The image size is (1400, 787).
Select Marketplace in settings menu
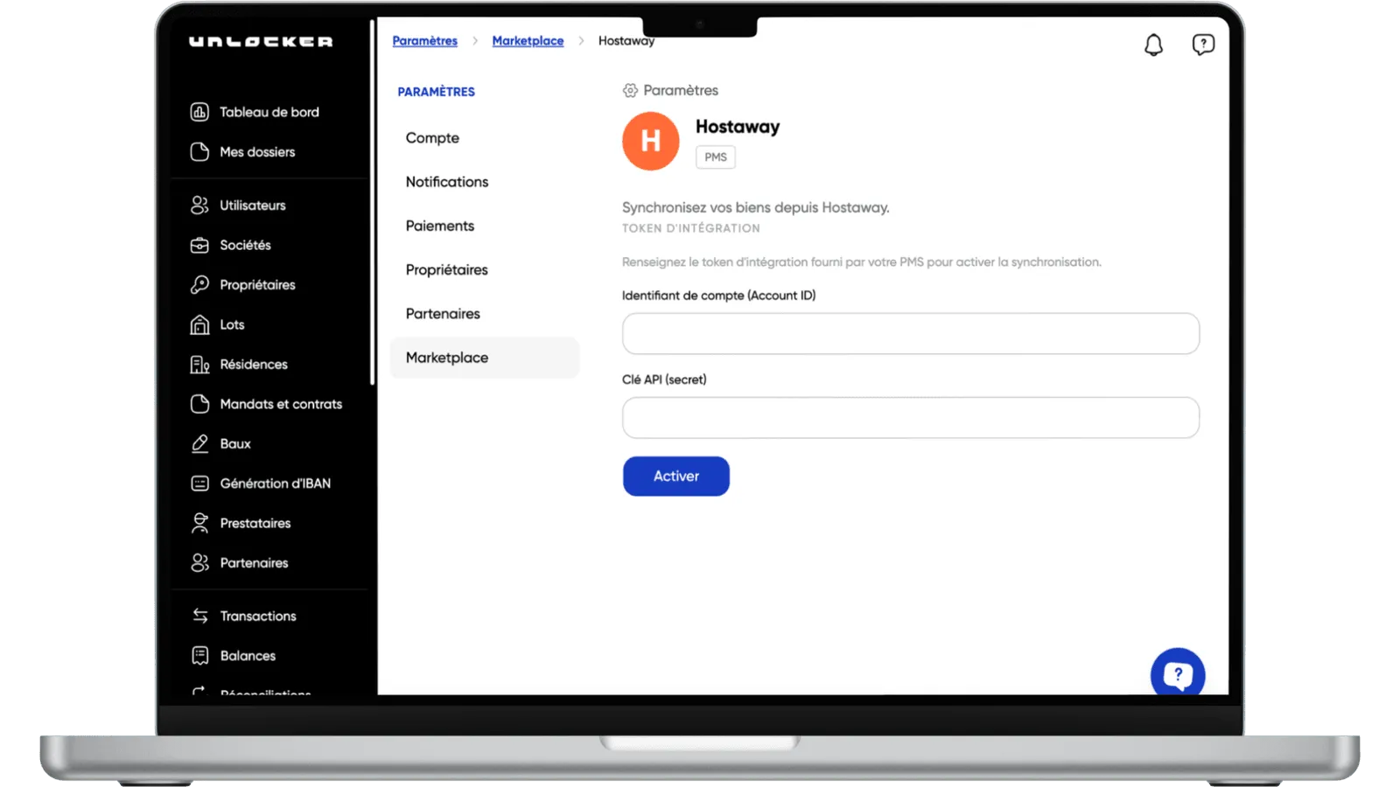[484, 358]
